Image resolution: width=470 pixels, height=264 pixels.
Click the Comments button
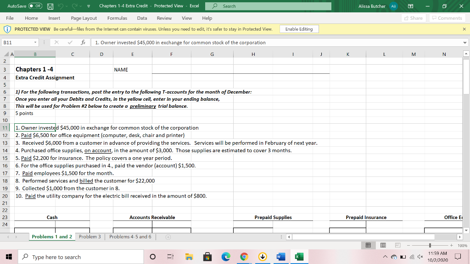(x=447, y=18)
